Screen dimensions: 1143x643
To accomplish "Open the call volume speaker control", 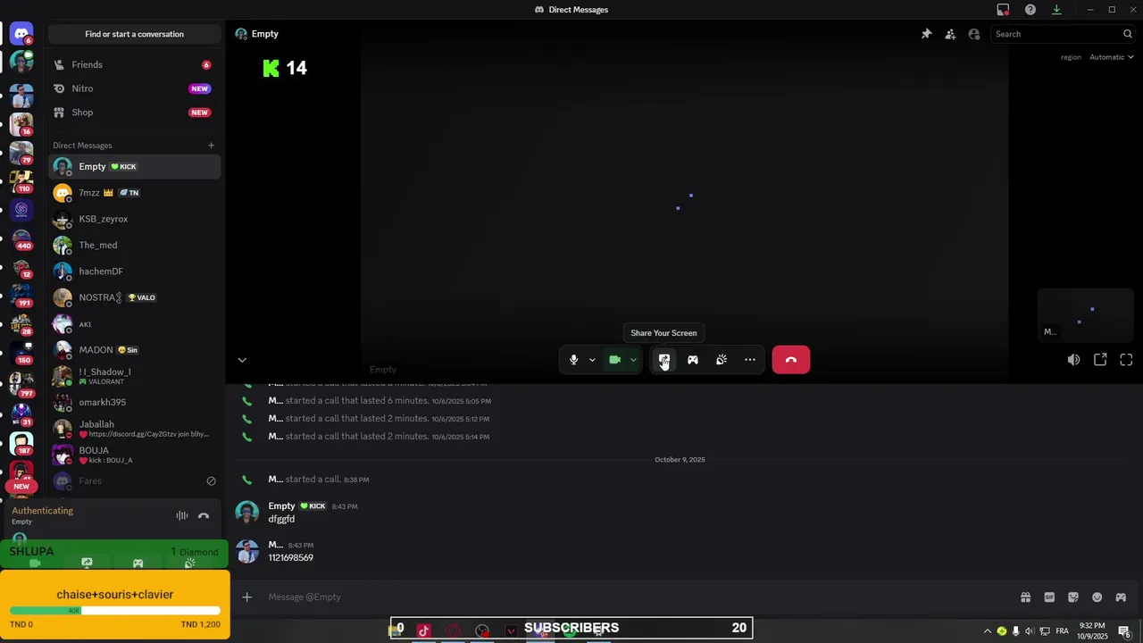I will click(1073, 360).
